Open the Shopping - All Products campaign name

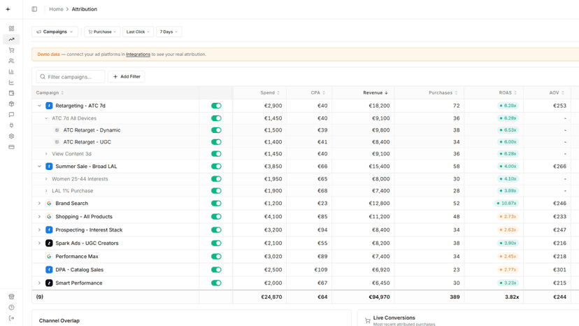[x=84, y=217]
